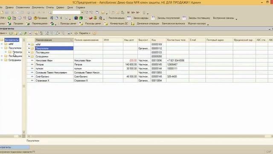Click the add new item icon in Контрагенты toolbar
Image resolution: width=273 pixels, height=154 pixels.
click(11, 33)
